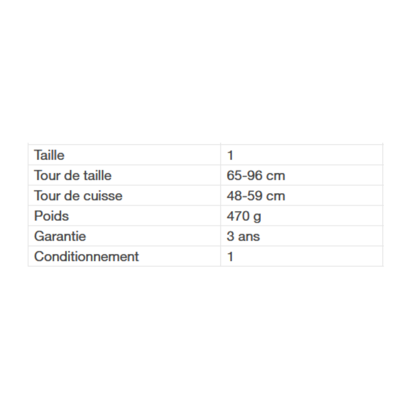410x410 pixels.
Task: Select the Taille value 1
Action: (x=230, y=155)
